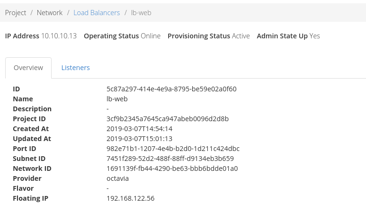This screenshot has height=222, width=366.
Task: Click the Project ID row label
Action: pyautogui.click(x=29, y=119)
